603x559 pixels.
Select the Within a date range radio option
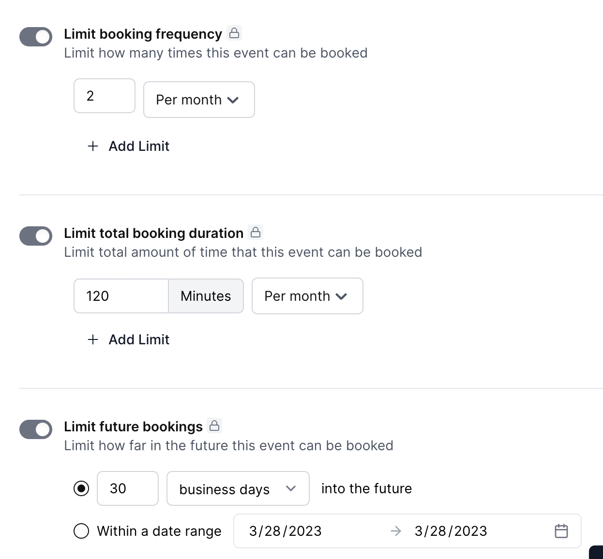click(x=81, y=531)
